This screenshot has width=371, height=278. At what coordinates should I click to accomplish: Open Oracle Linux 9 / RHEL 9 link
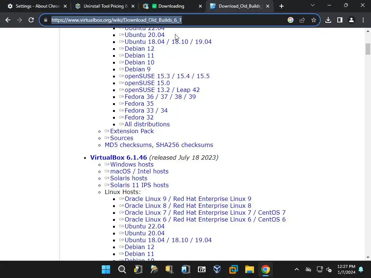coord(188,199)
